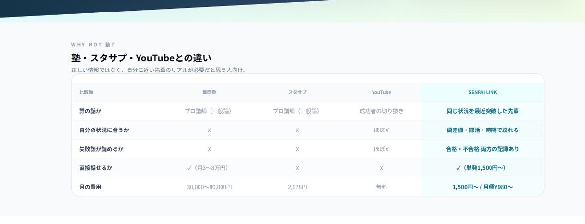
Task: Click the 月の費用 row label
Action: click(90, 187)
